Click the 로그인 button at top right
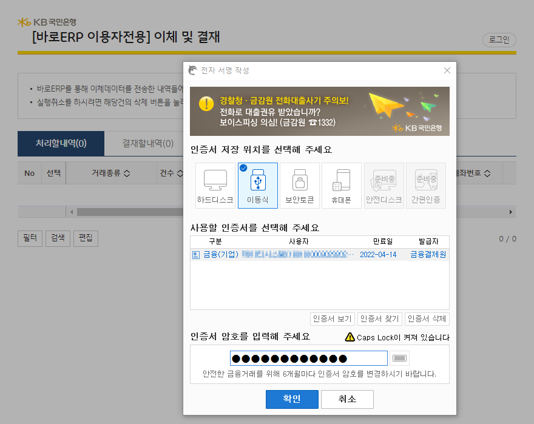Image resolution: width=534 pixels, height=424 pixels. click(x=499, y=40)
